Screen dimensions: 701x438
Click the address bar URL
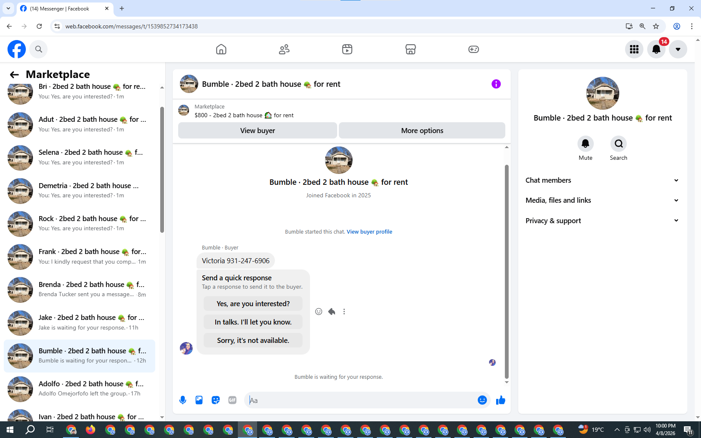click(131, 26)
